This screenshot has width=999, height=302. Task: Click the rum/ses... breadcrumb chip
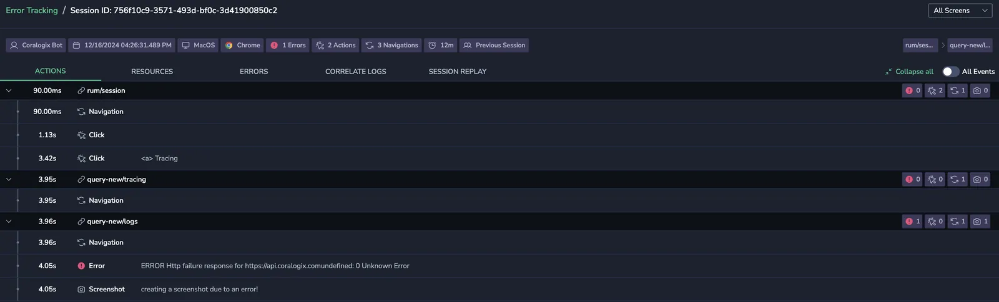920,46
